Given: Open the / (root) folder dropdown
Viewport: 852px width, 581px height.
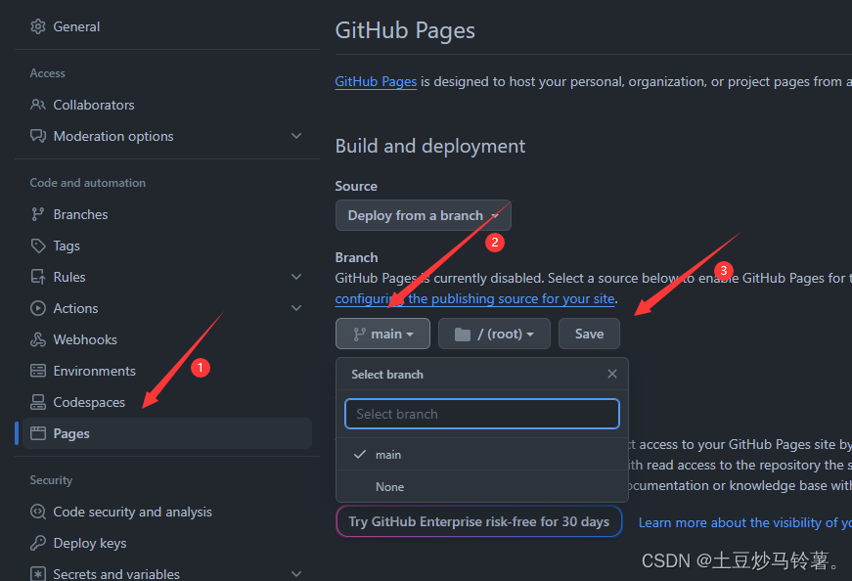Looking at the screenshot, I should pyautogui.click(x=494, y=334).
